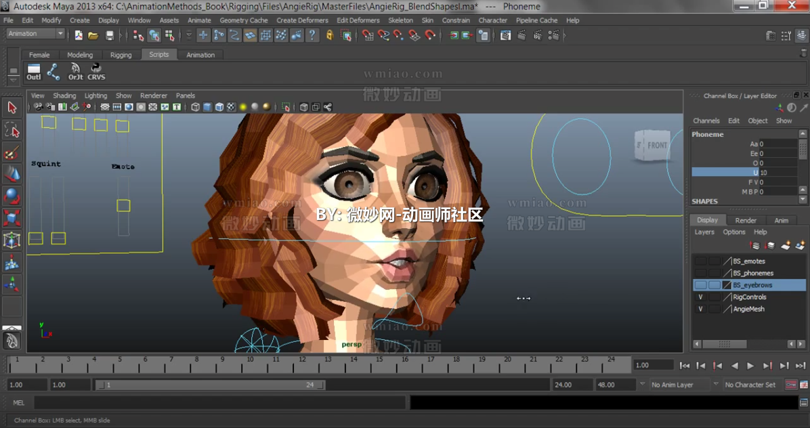Image resolution: width=810 pixels, height=428 pixels.
Task: Go to start of playback range
Action: pyautogui.click(x=685, y=366)
